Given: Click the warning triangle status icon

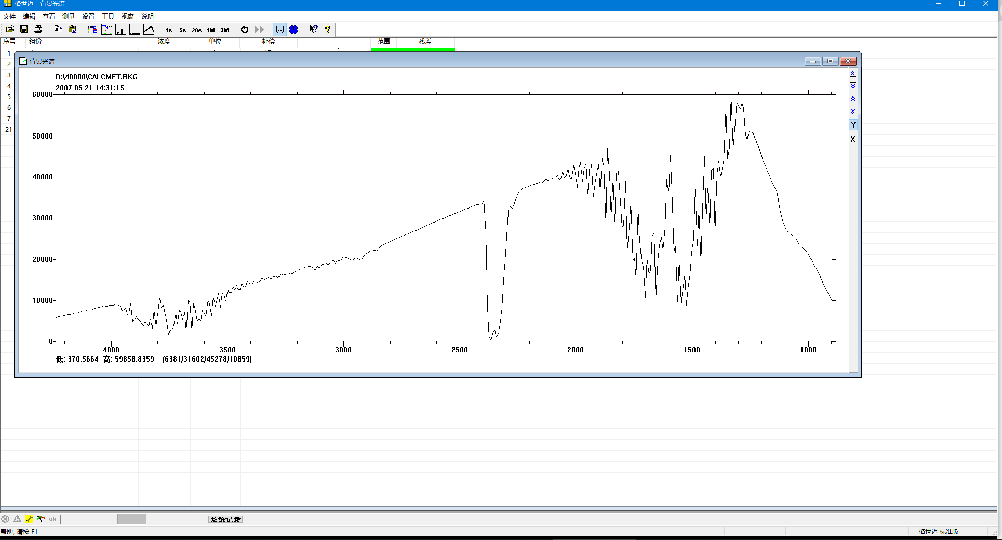Looking at the screenshot, I should [x=17, y=519].
